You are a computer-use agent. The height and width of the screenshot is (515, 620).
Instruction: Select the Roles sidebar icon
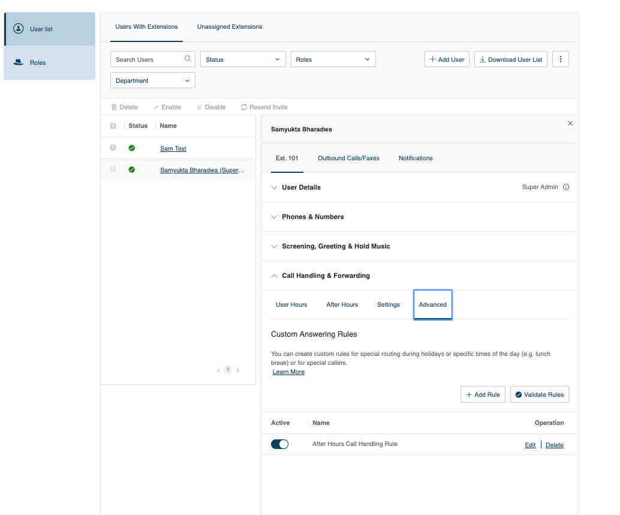point(19,62)
